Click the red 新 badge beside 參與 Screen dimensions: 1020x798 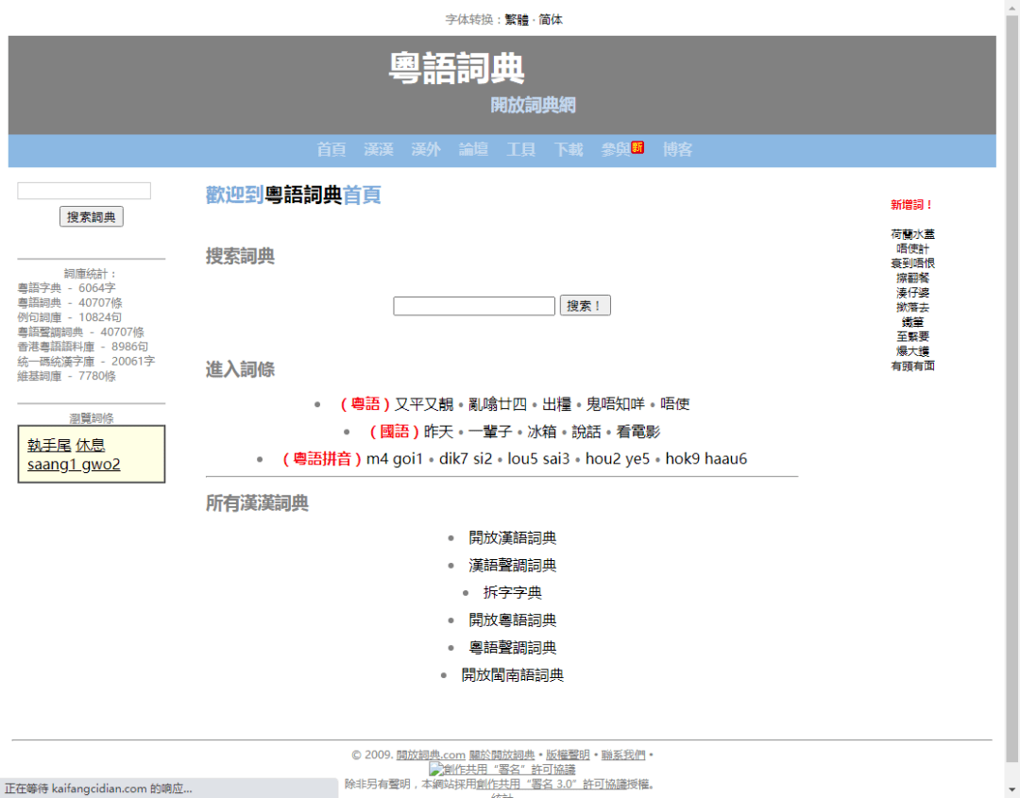click(x=636, y=148)
